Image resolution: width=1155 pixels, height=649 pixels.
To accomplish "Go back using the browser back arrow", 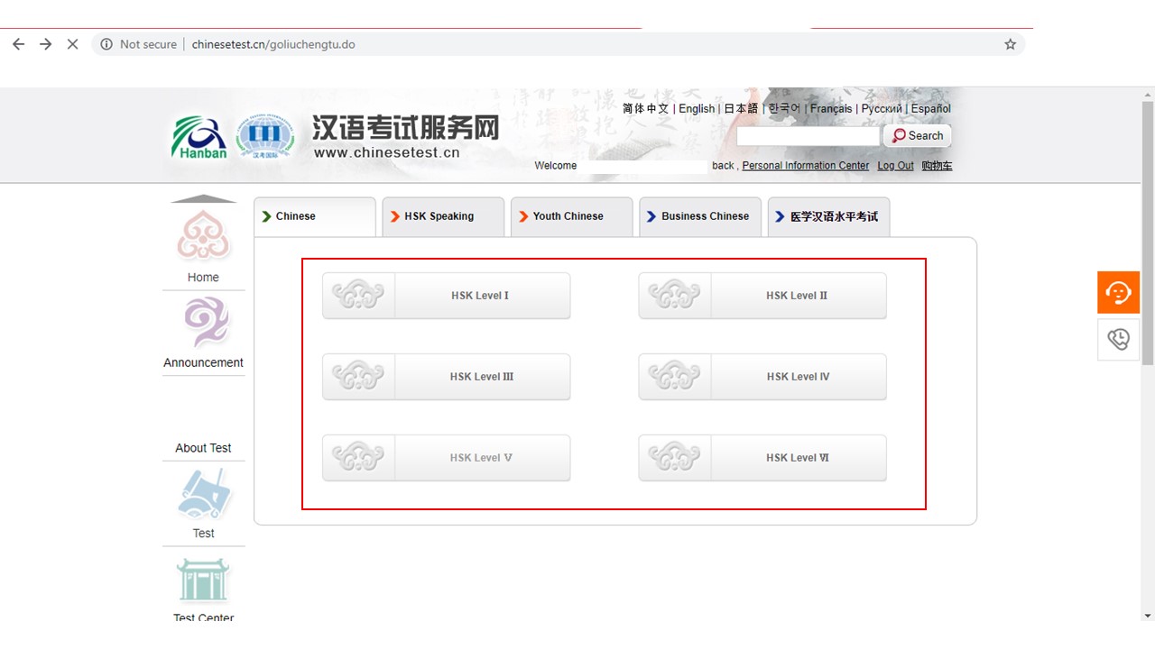I will (x=19, y=44).
